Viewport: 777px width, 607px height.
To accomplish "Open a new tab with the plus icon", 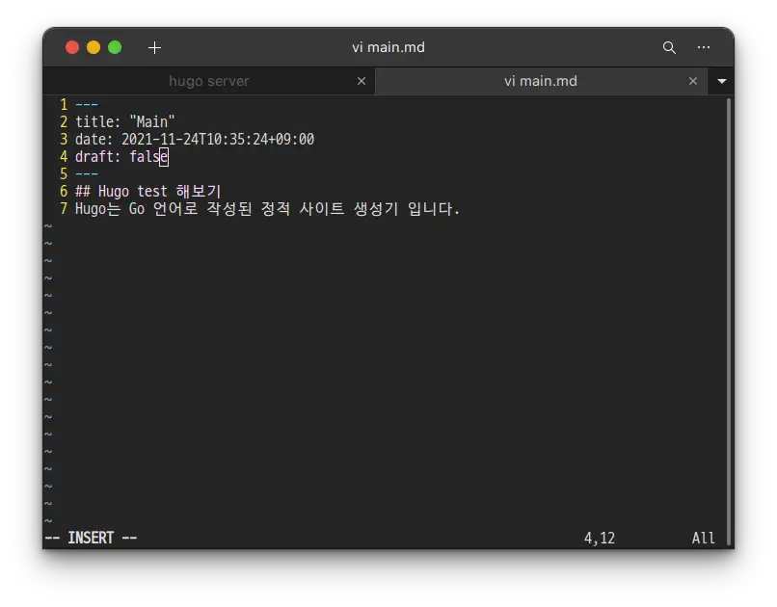I will click(x=154, y=47).
